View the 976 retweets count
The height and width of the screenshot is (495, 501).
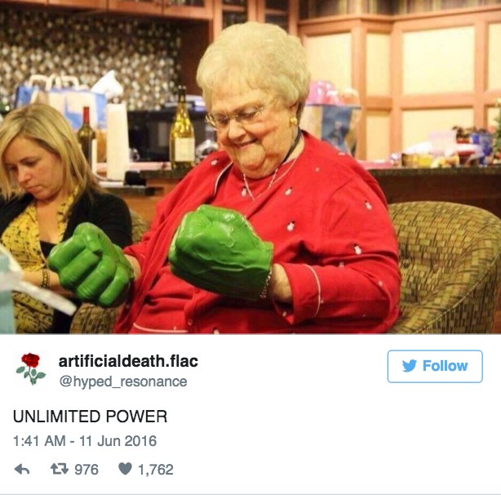tap(86, 470)
